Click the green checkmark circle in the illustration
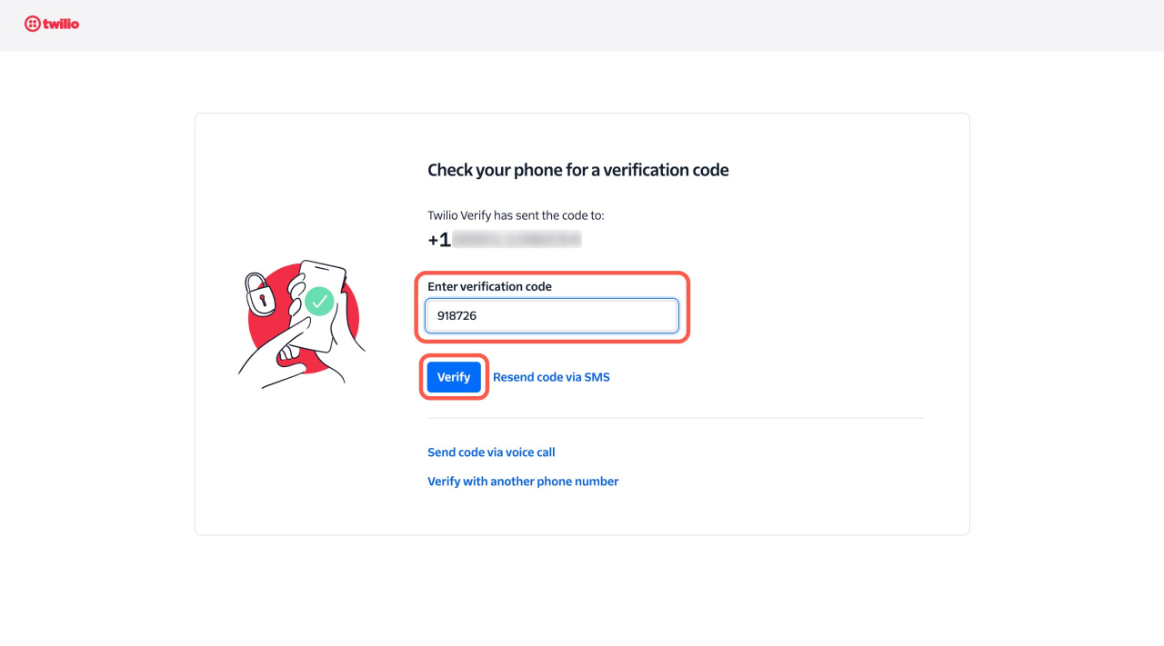 point(319,301)
